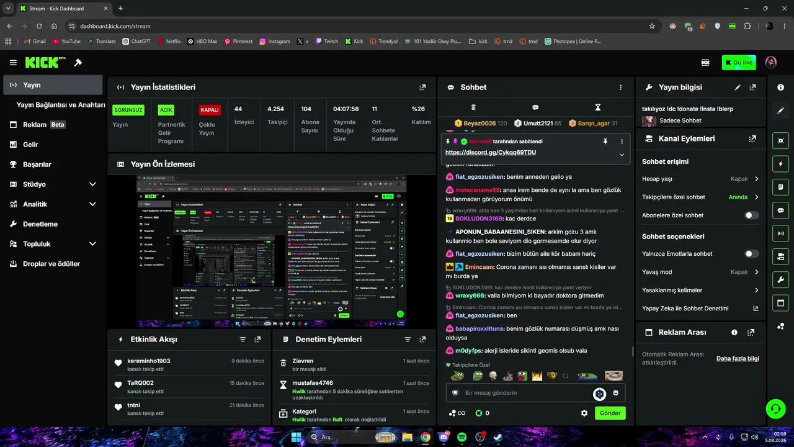
Task: Click the screen-capture icon next to Go live
Action: (705, 63)
